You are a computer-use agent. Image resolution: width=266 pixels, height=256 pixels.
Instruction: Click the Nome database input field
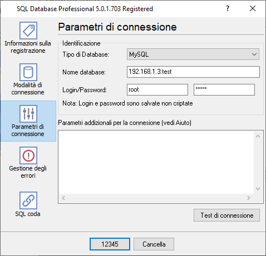[193, 72]
